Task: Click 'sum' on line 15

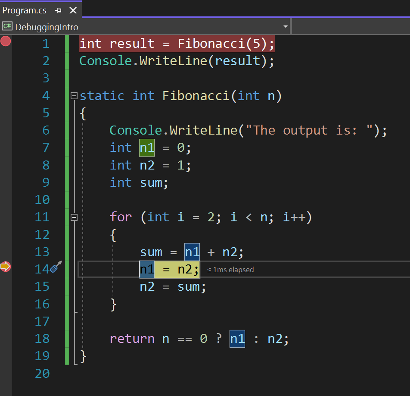Action: coord(189,287)
